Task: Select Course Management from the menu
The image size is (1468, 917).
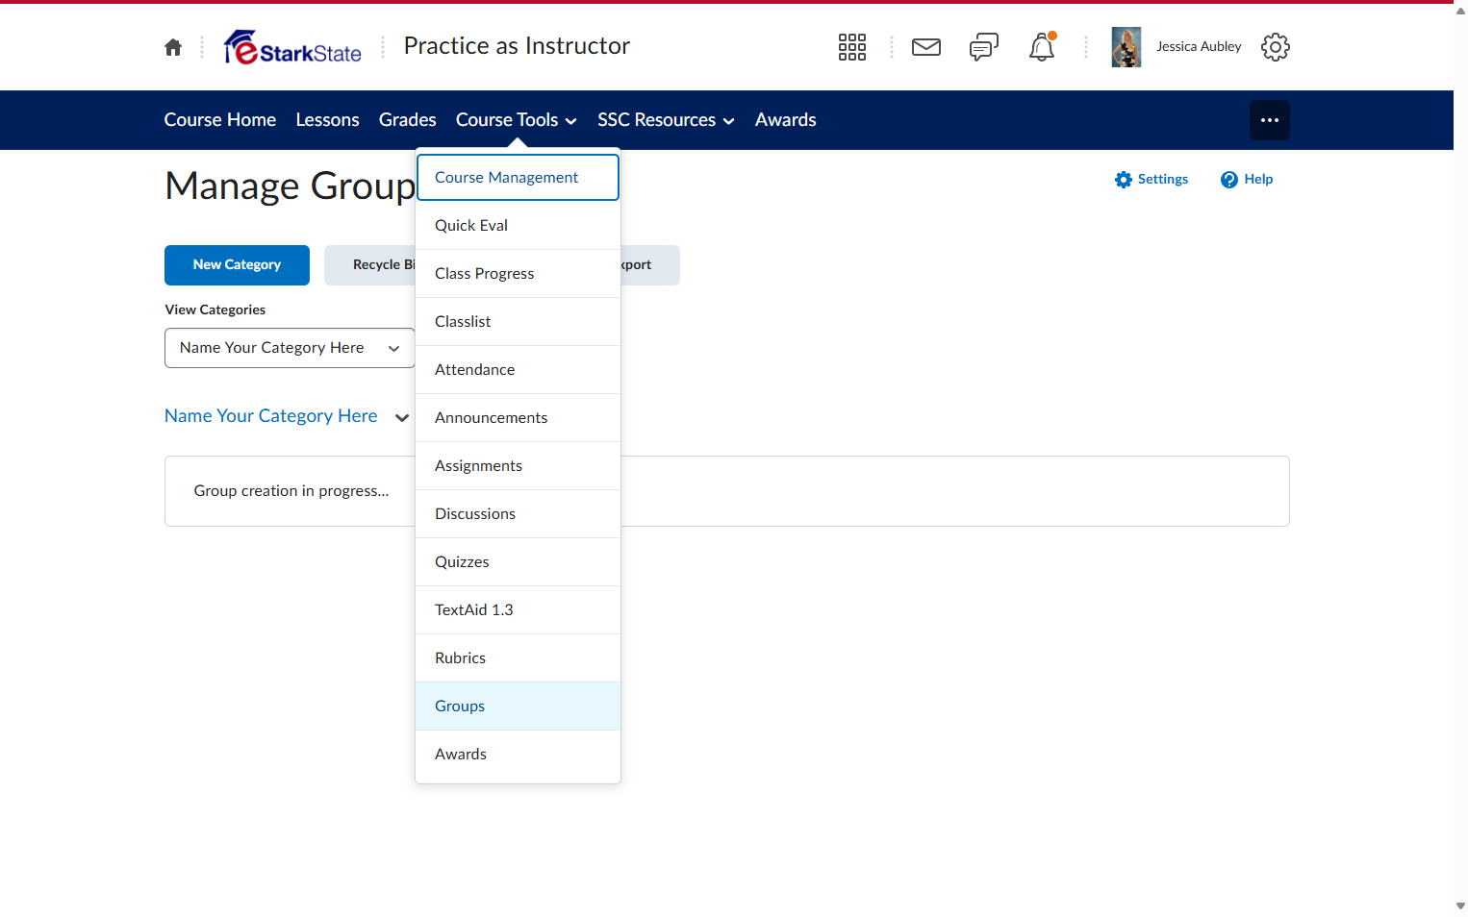Action: [x=518, y=178]
